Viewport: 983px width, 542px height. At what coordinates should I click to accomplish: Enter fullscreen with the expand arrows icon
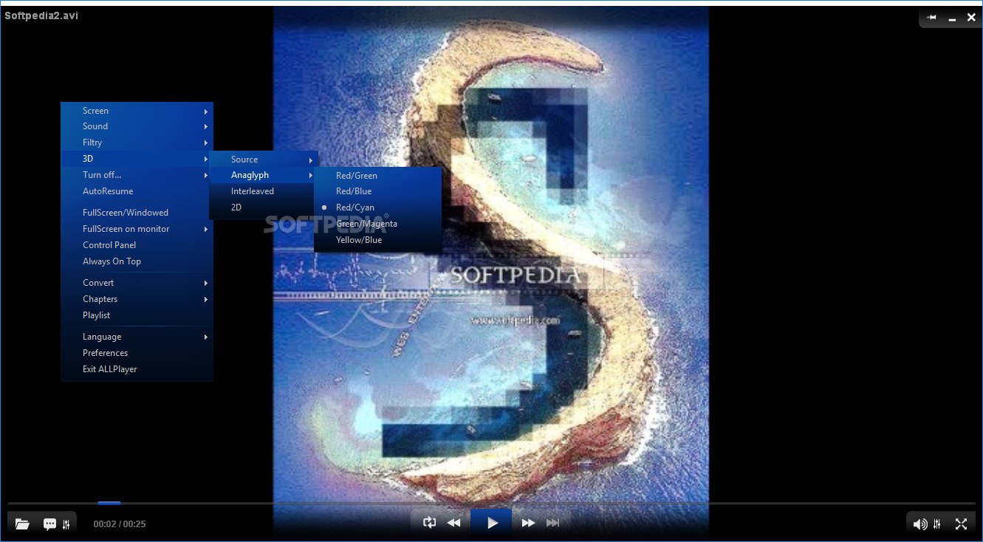click(x=961, y=524)
